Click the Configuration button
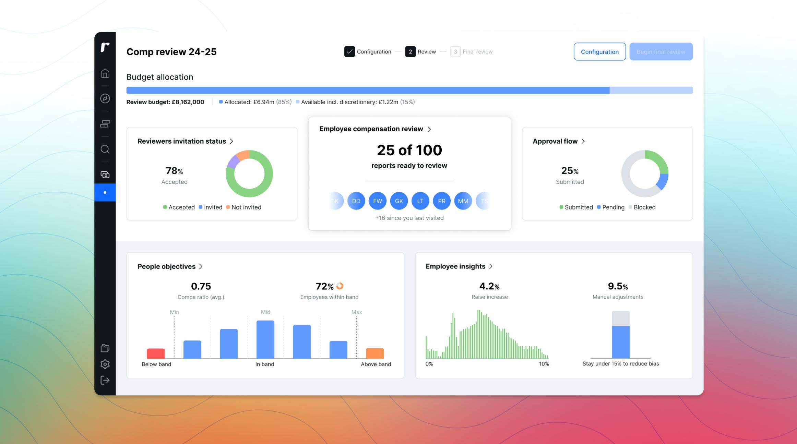 (x=600, y=51)
